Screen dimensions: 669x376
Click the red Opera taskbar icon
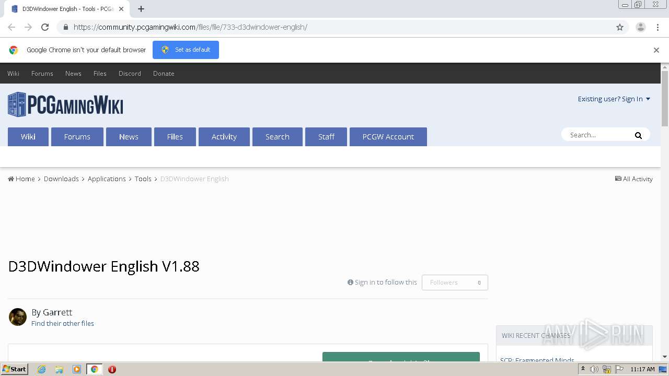tap(112, 369)
